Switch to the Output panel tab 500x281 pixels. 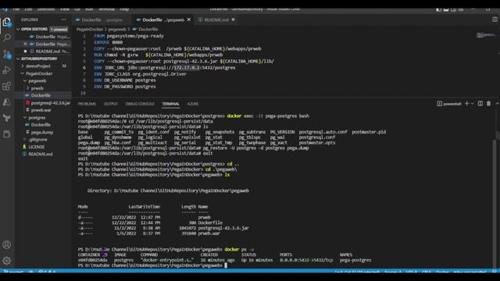[x=111, y=104]
